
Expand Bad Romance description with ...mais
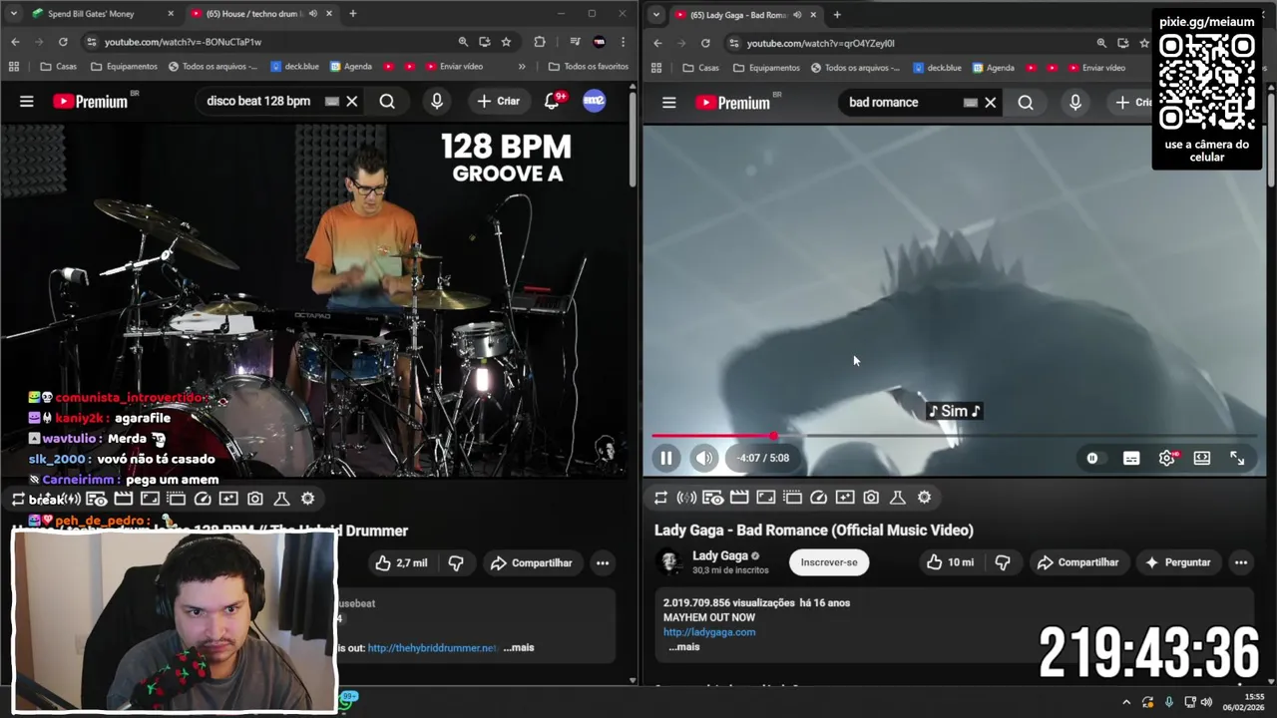684,647
